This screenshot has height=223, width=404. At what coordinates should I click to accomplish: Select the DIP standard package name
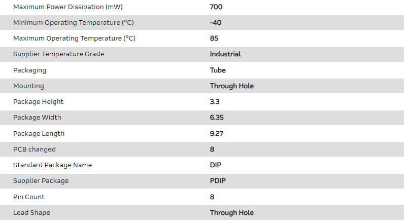[215, 165]
